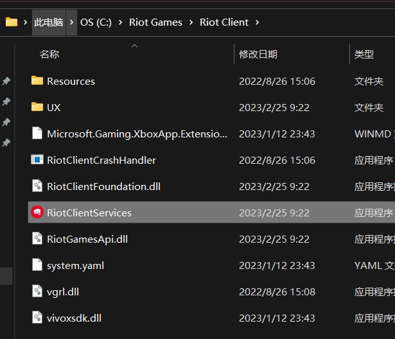This screenshot has height=339, width=395.
Task: Expand the chevron after OS (C:)
Action: click(x=120, y=22)
